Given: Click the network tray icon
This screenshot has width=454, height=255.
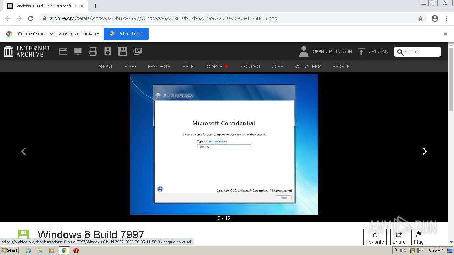Looking at the screenshot, I should (x=412, y=250).
